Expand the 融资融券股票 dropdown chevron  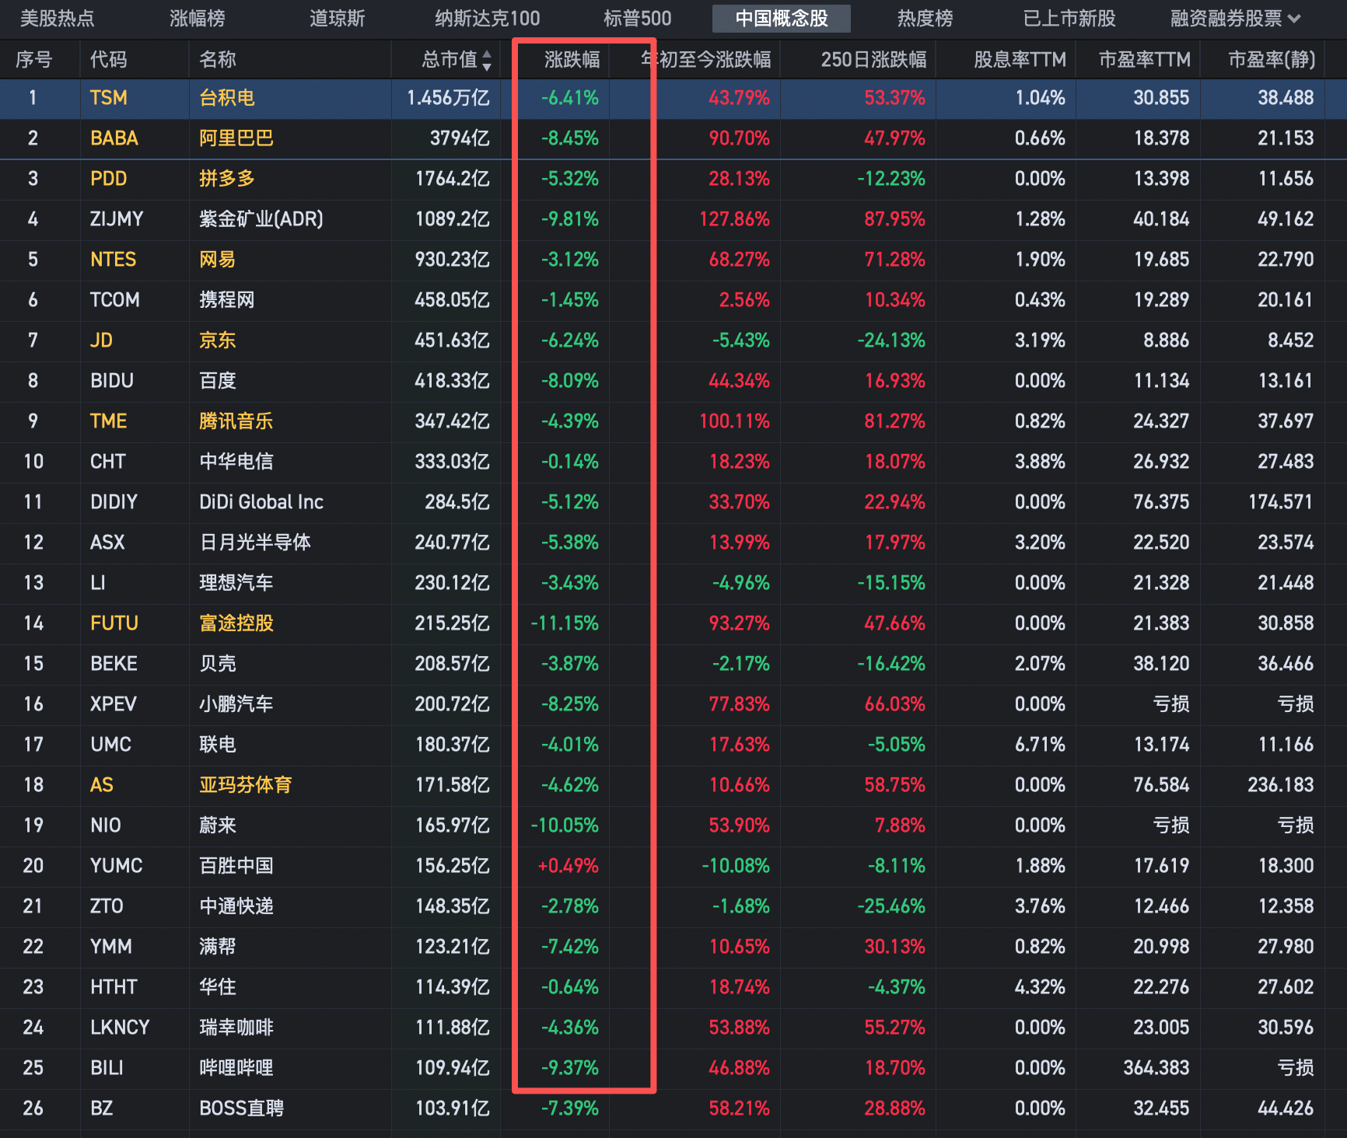1293,18
